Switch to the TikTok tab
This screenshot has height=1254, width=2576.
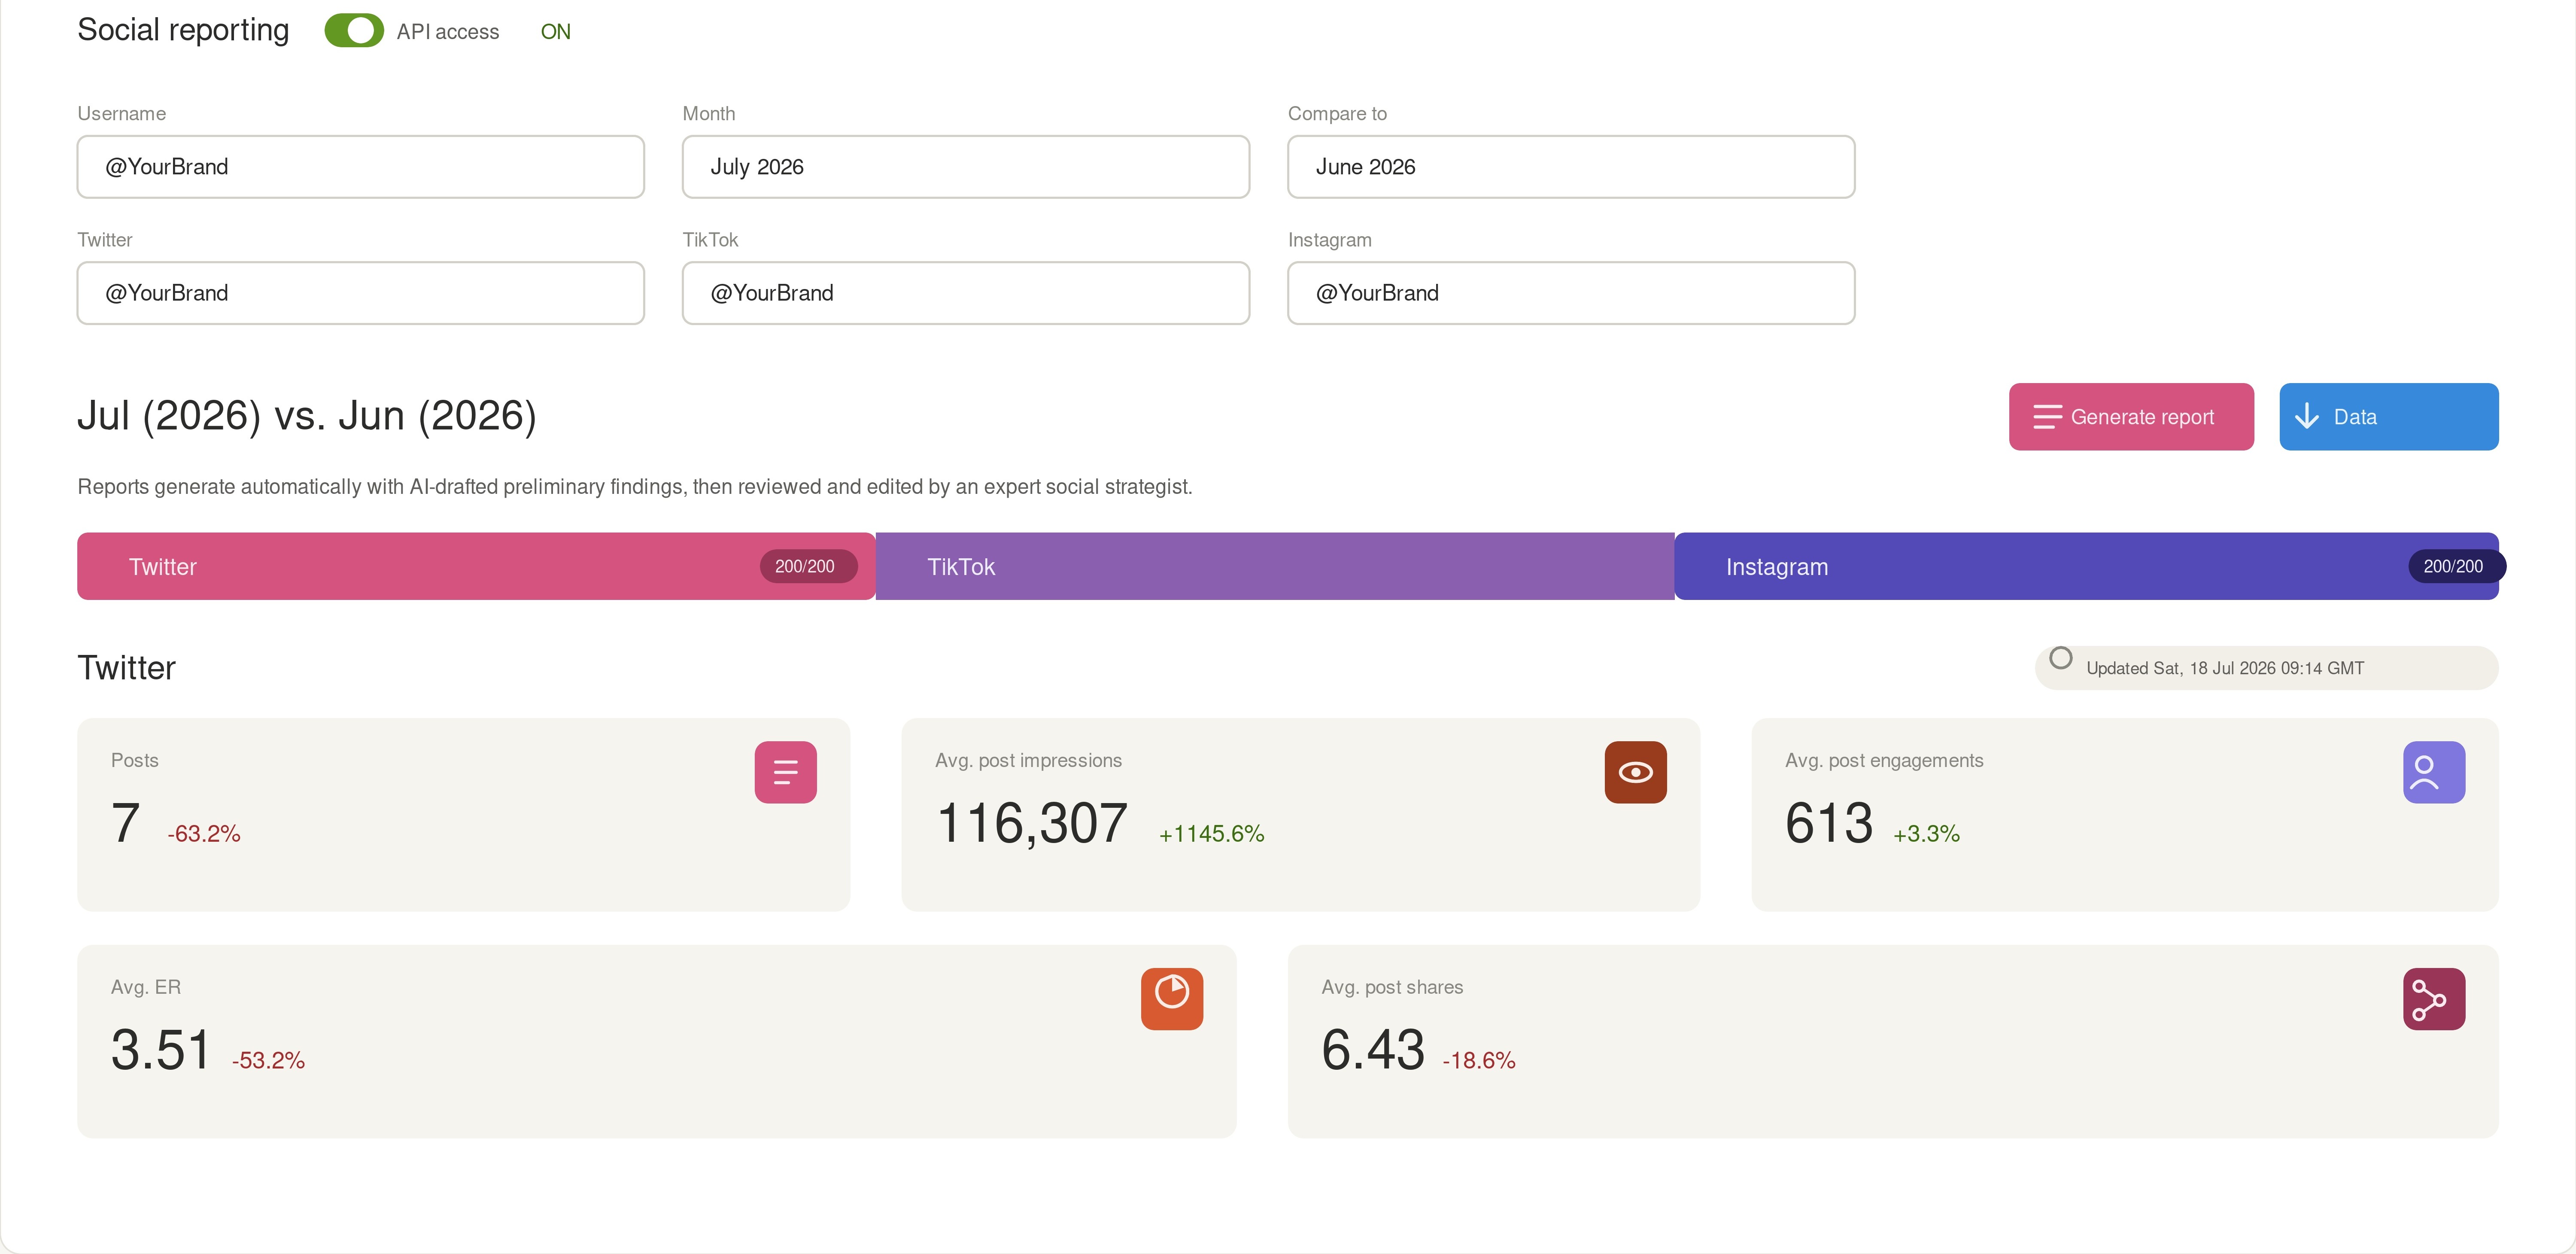pyautogui.click(x=1275, y=566)
